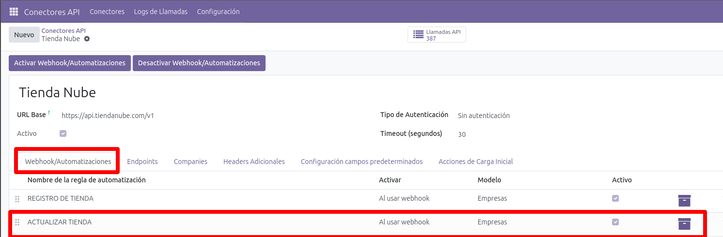Viewport: 723px width, 237px height.
Task: Sort by the Modelo column header
Action: (x=489, y=180)
